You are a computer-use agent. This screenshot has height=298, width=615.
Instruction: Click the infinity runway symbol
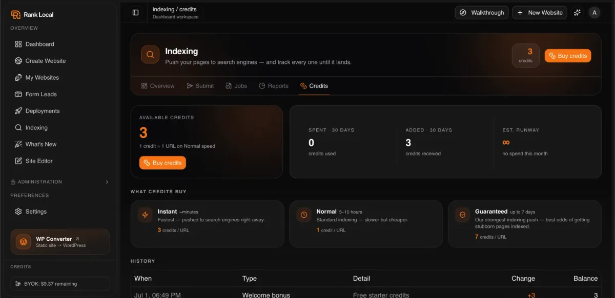506,143
